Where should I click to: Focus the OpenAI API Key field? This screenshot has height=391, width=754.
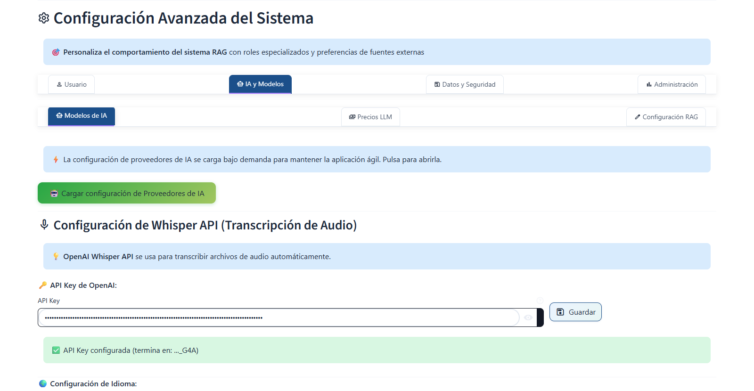(x=279, y=318)
